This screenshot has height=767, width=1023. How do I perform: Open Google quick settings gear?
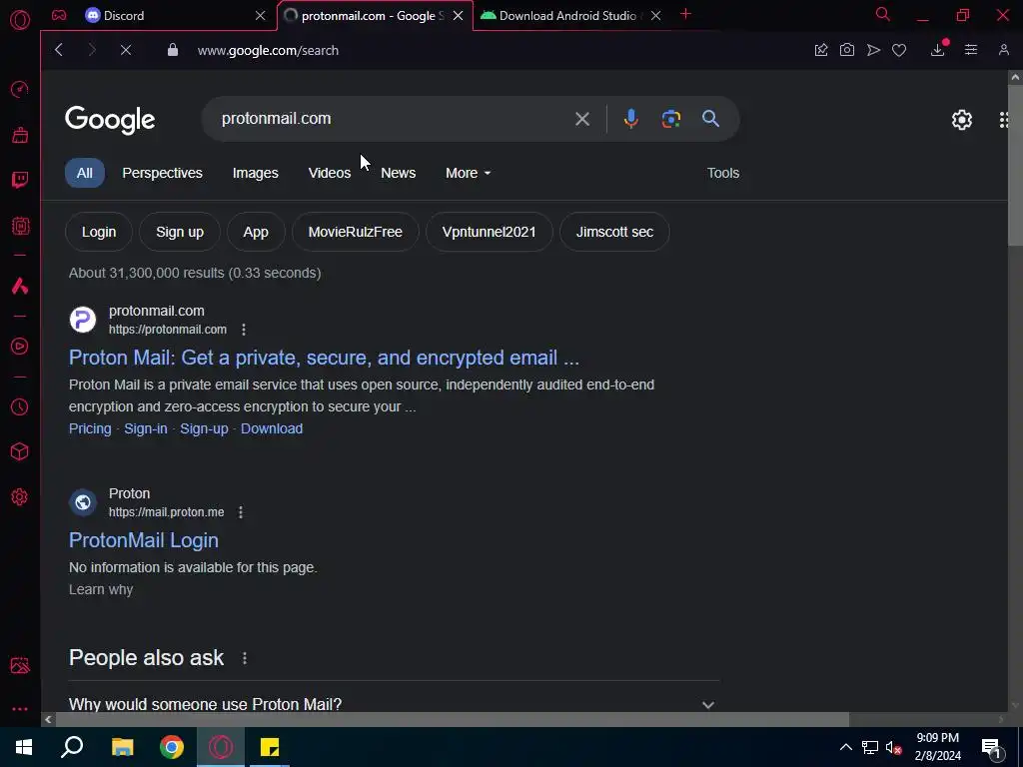pos(962,120)
